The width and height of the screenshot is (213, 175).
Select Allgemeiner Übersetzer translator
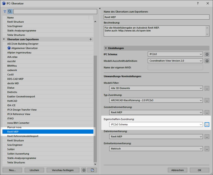click(x=48, y=48)
